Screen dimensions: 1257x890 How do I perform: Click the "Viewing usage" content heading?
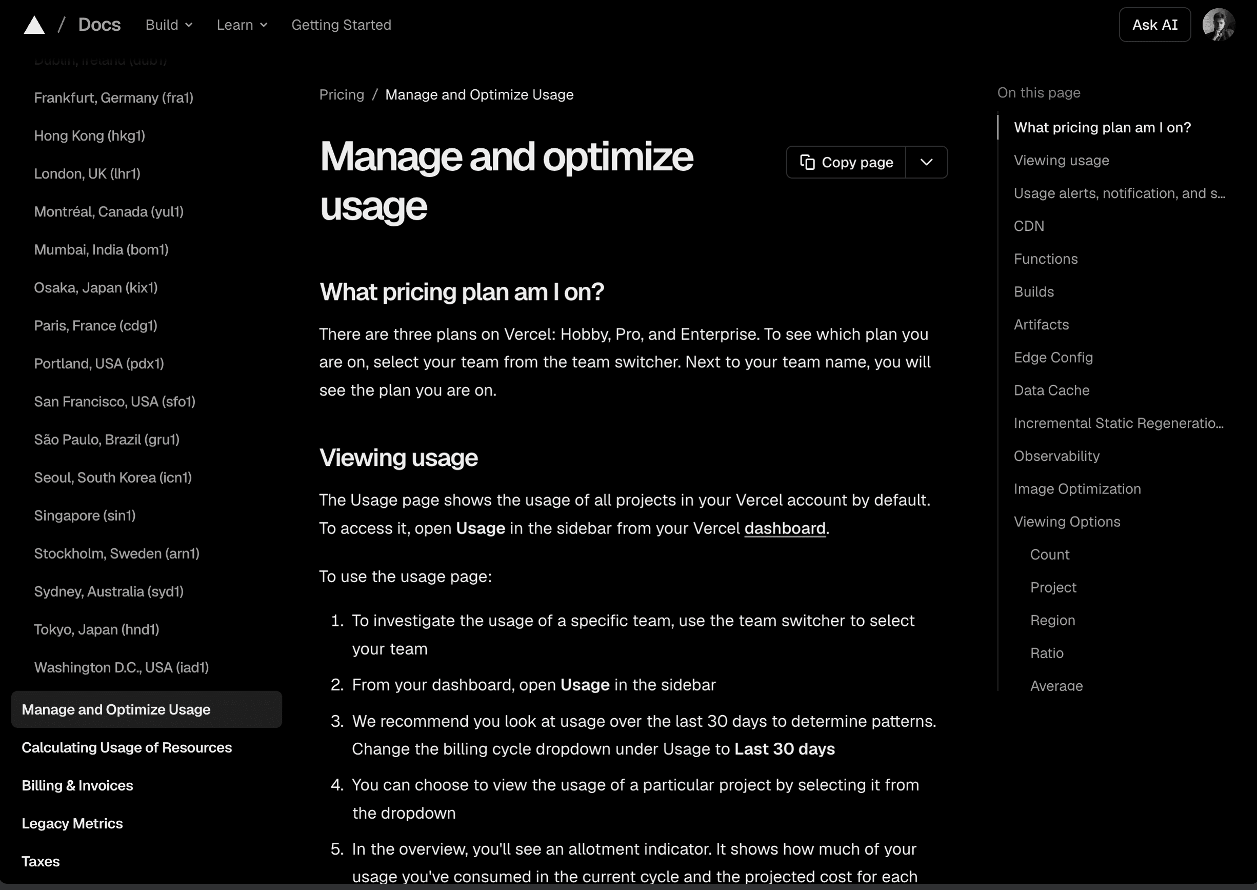398,458
